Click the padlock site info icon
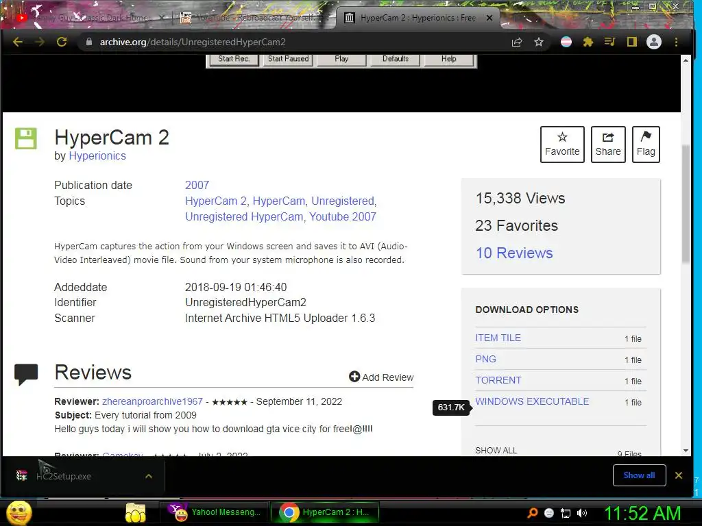This screenshot has height=526, width=702. [x=89, y=42]
